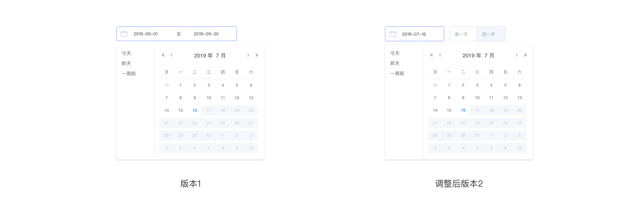Select day 8 in version 2 calendar second row
The image size is (635, 217).
pos(449,98)
